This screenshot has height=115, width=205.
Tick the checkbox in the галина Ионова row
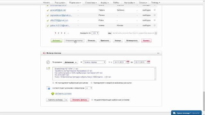tap(154, 25)
